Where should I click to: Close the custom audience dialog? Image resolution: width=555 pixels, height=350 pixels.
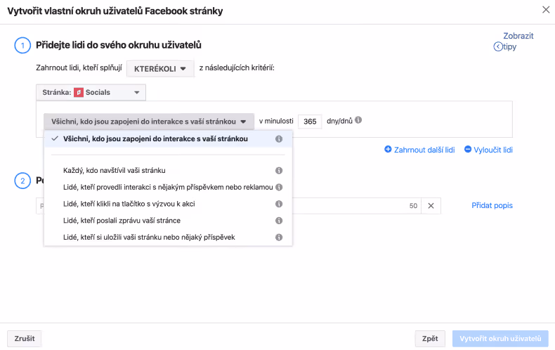coord(546,10)
